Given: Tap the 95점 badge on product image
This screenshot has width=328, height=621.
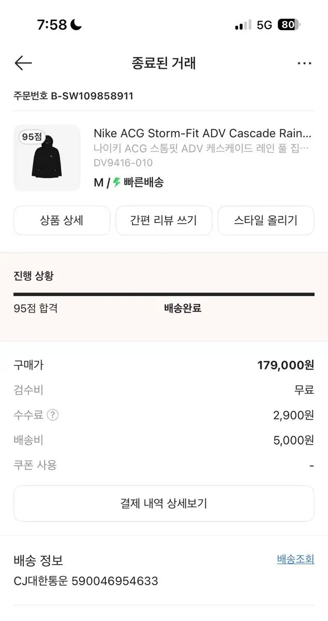Looking at the screenshot, I should coord(32,137).
